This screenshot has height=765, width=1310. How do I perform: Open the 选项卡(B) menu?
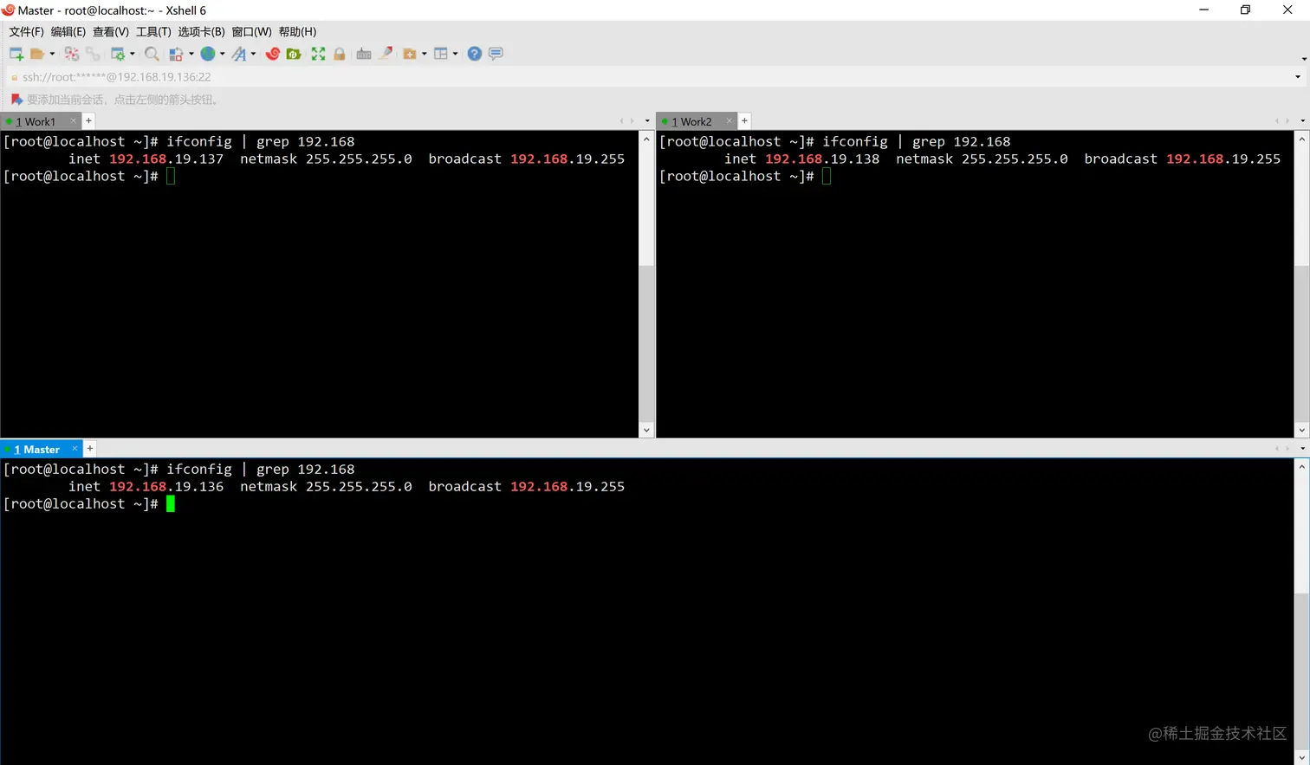[x=201, y=32]
